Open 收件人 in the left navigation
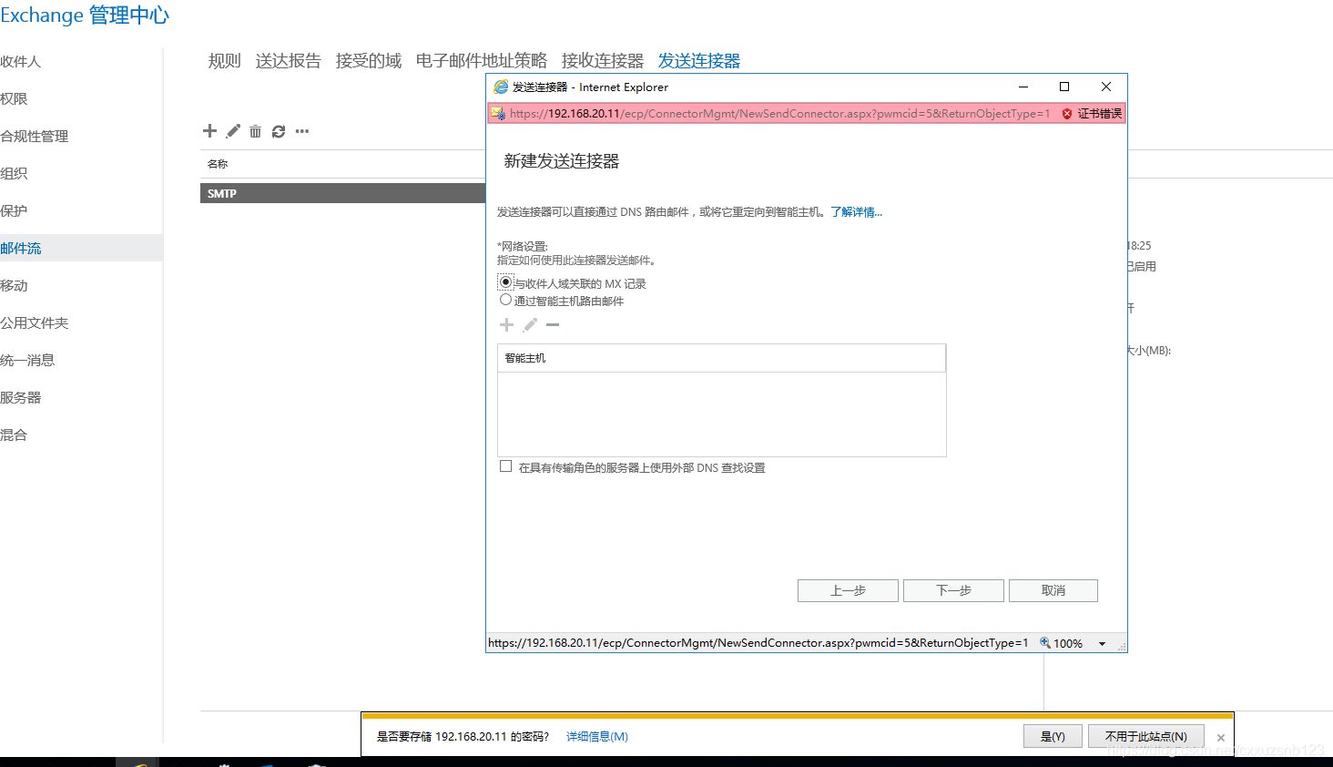This screenshot has width=1333, height=767. 21,62
